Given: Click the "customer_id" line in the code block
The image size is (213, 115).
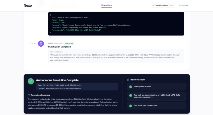Looking at the screenshot, I should click(x=76, y=30).
